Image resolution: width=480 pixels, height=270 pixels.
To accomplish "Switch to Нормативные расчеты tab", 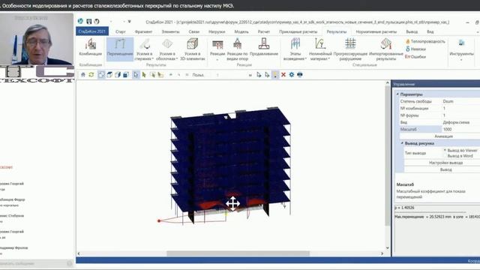I will (x=376, y=31).
